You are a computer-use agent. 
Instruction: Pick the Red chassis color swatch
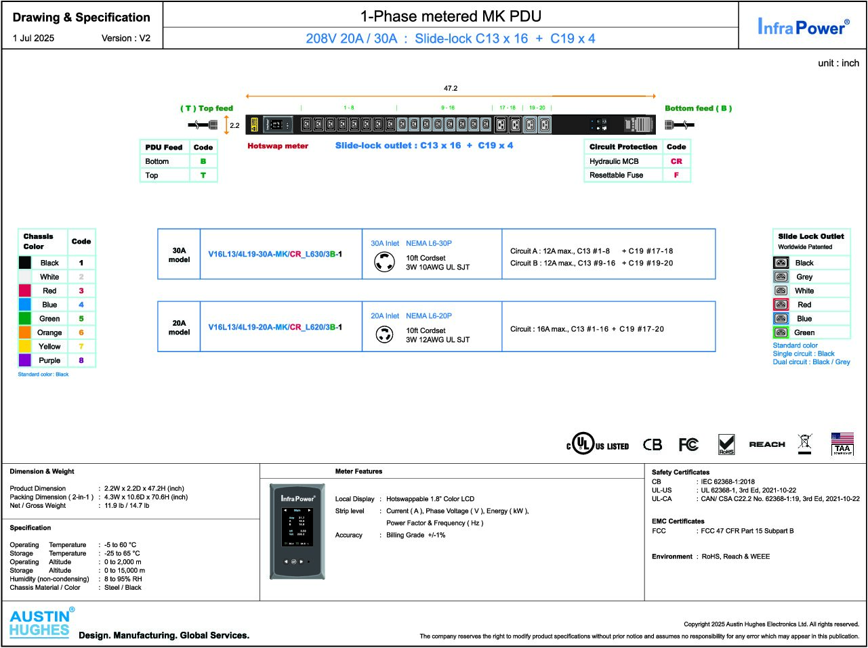coord(25,290)
